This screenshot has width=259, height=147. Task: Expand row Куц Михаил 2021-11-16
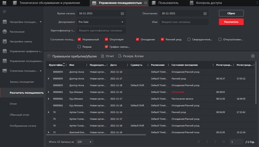click(x=49, y=92)
